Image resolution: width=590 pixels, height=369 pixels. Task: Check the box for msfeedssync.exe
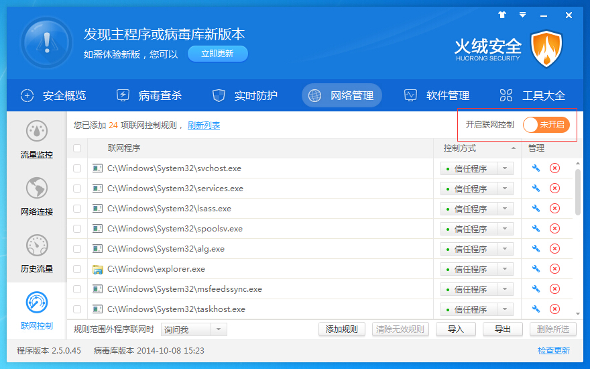point(77,289)
